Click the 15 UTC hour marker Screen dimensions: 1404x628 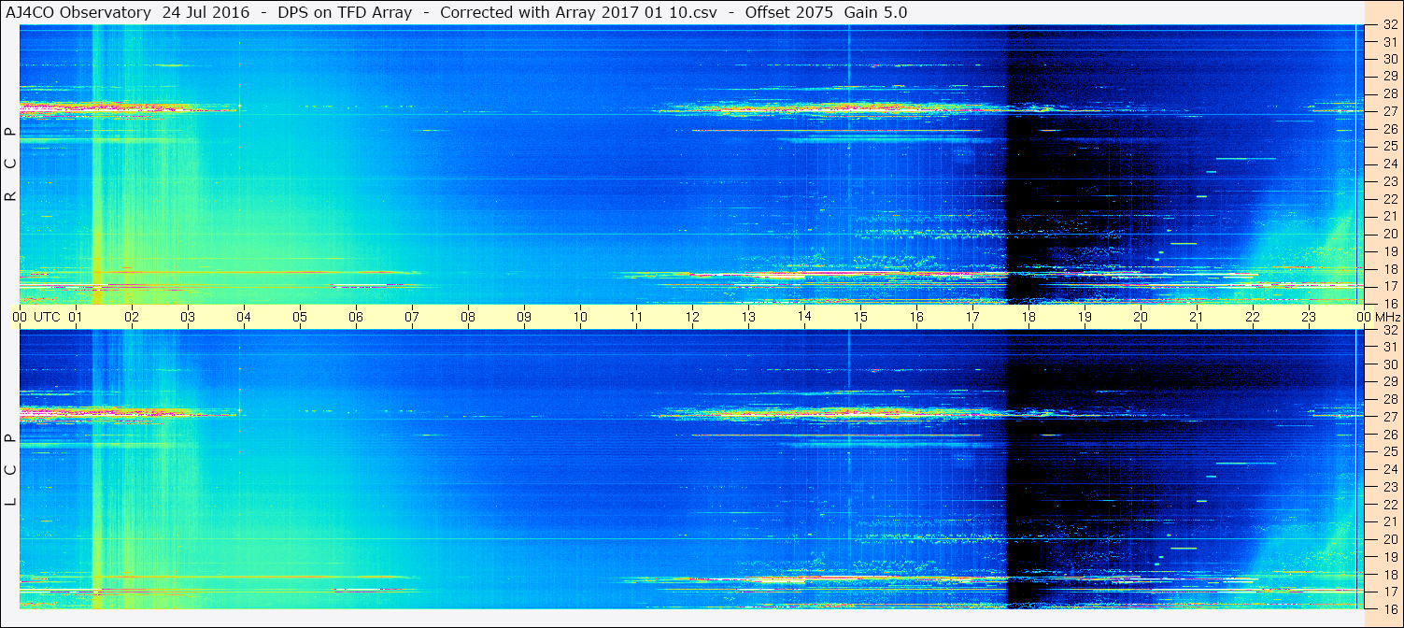(x=860, y=317)
